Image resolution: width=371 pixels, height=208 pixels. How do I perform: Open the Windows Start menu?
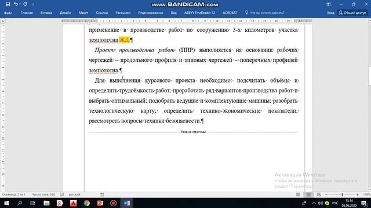coord(6,203)
